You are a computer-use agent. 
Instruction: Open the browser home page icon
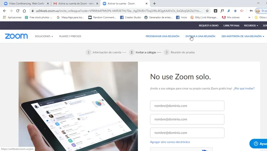click(24, 11)
